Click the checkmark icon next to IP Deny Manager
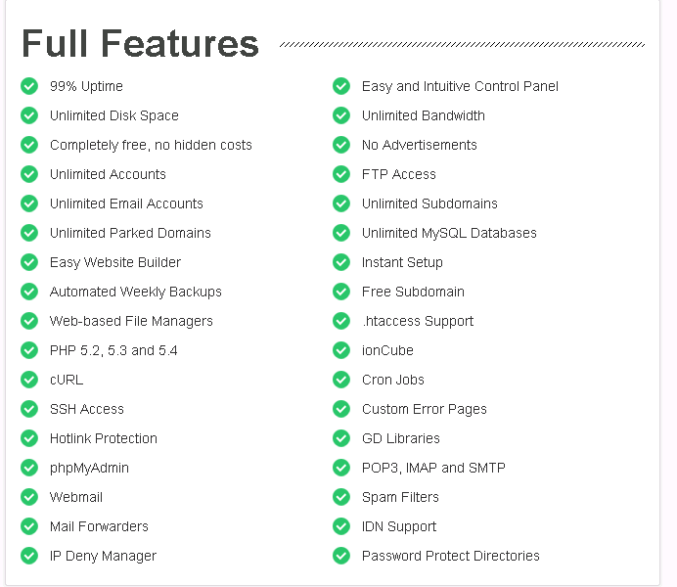Viewport: 677px width, 587px height. coord(29,556)
